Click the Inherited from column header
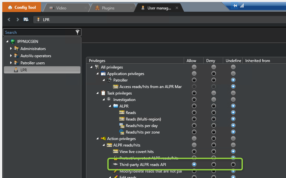 pos(257,61)
